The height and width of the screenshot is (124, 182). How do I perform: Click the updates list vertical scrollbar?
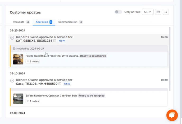170,58
